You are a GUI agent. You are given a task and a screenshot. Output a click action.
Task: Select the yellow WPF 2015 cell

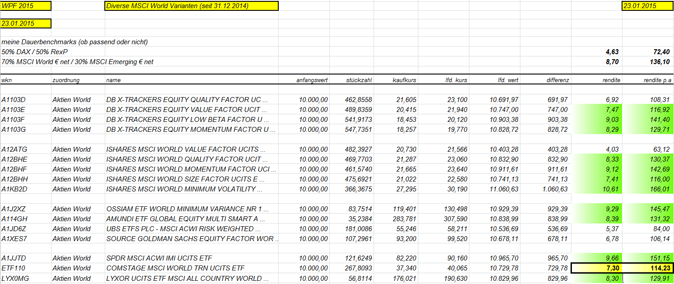[x=26, y=6]
